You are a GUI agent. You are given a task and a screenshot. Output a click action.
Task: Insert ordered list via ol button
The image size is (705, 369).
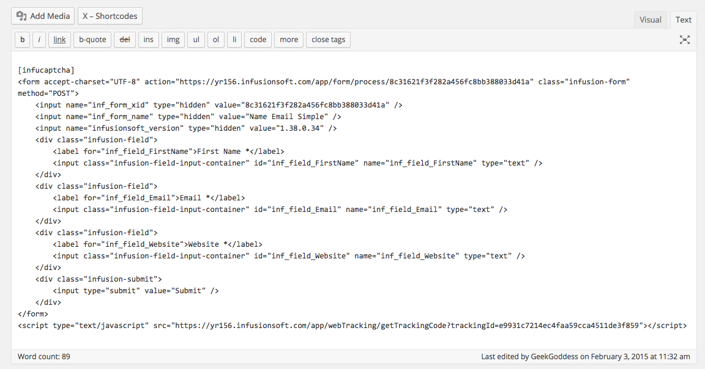pos(216,40)
